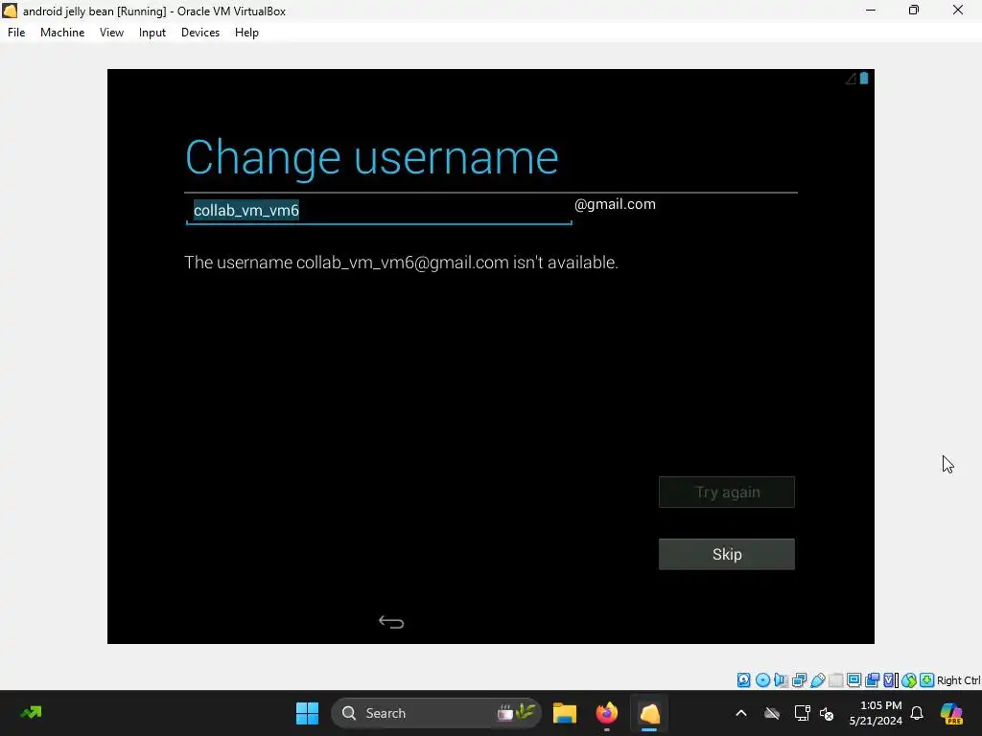Viewport: 982px width, 736px height.
Task: Open the Help menu
Action: 246,33
